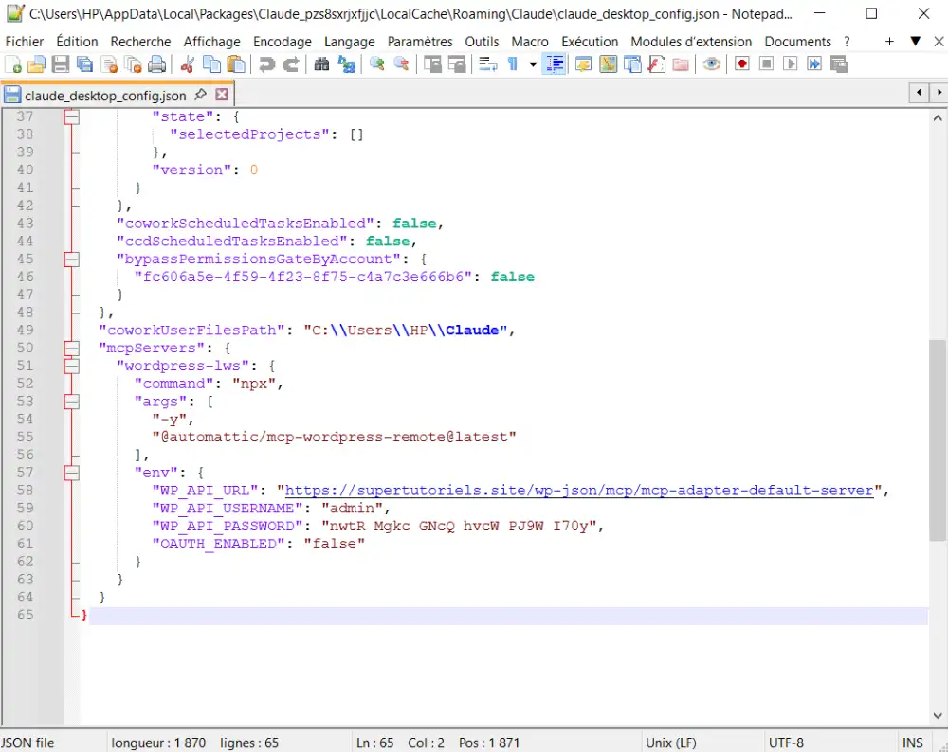Viewport: 948px width, 752px height.
Task: Open Find with binoculars icon
Action: (x=321, y=64)
